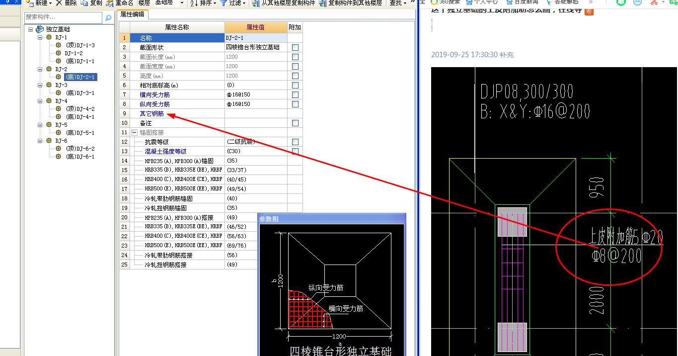Click the 属性值 column header
This screenshot has height=356, width=678.
click(256, 27)
